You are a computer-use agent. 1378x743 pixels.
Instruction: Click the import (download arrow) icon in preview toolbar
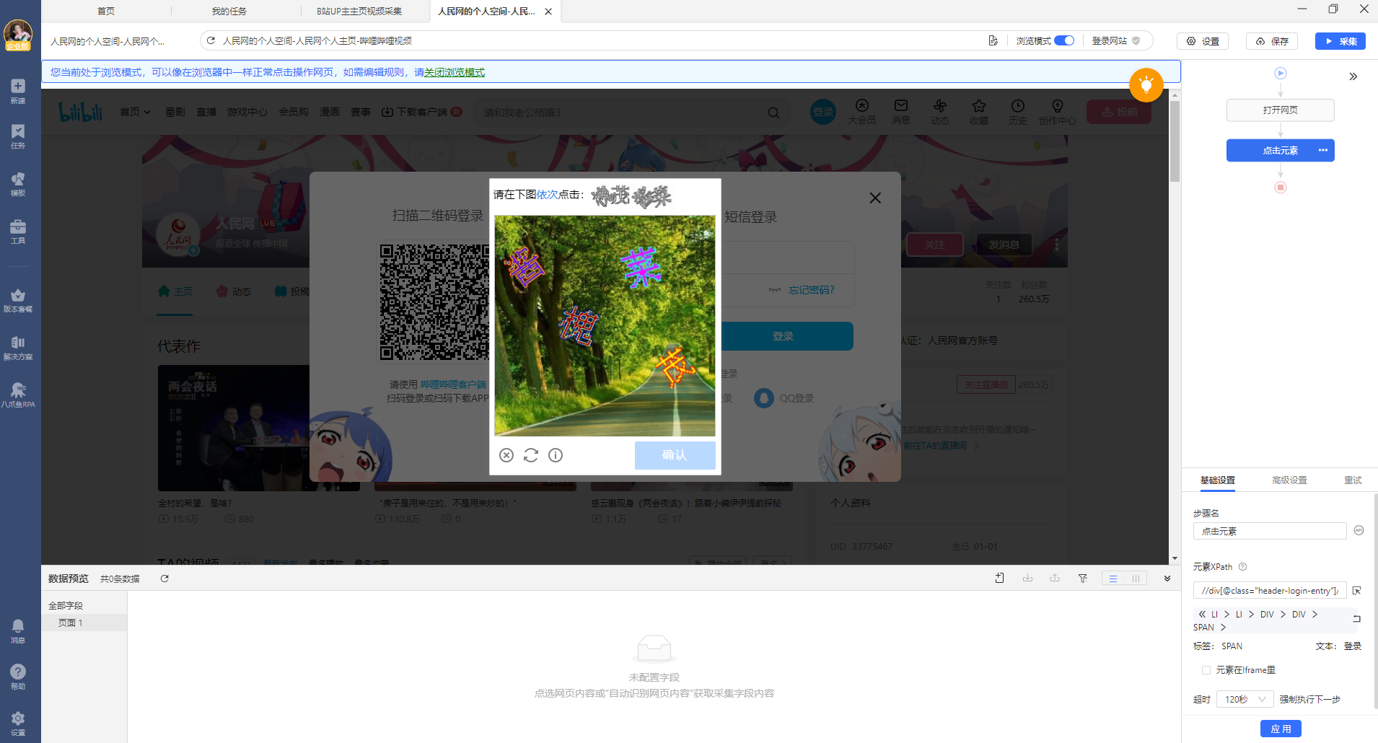tap(1027, 579)
